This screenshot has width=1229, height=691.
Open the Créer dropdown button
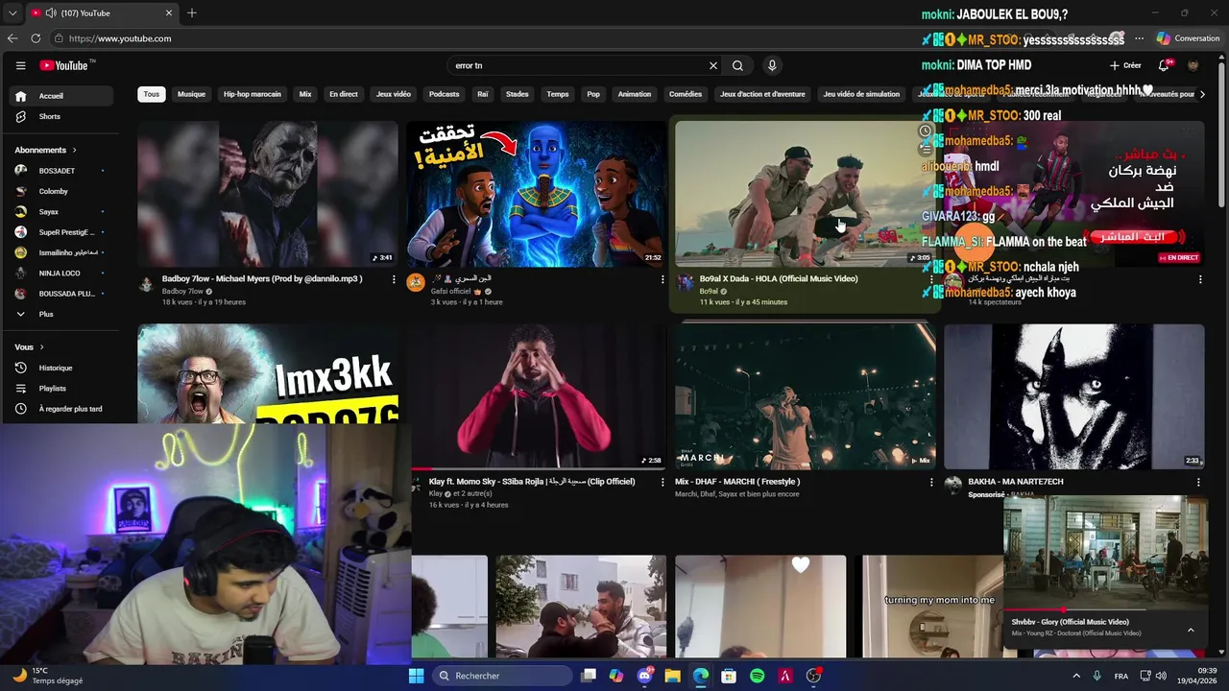(x=1125, y=65)
